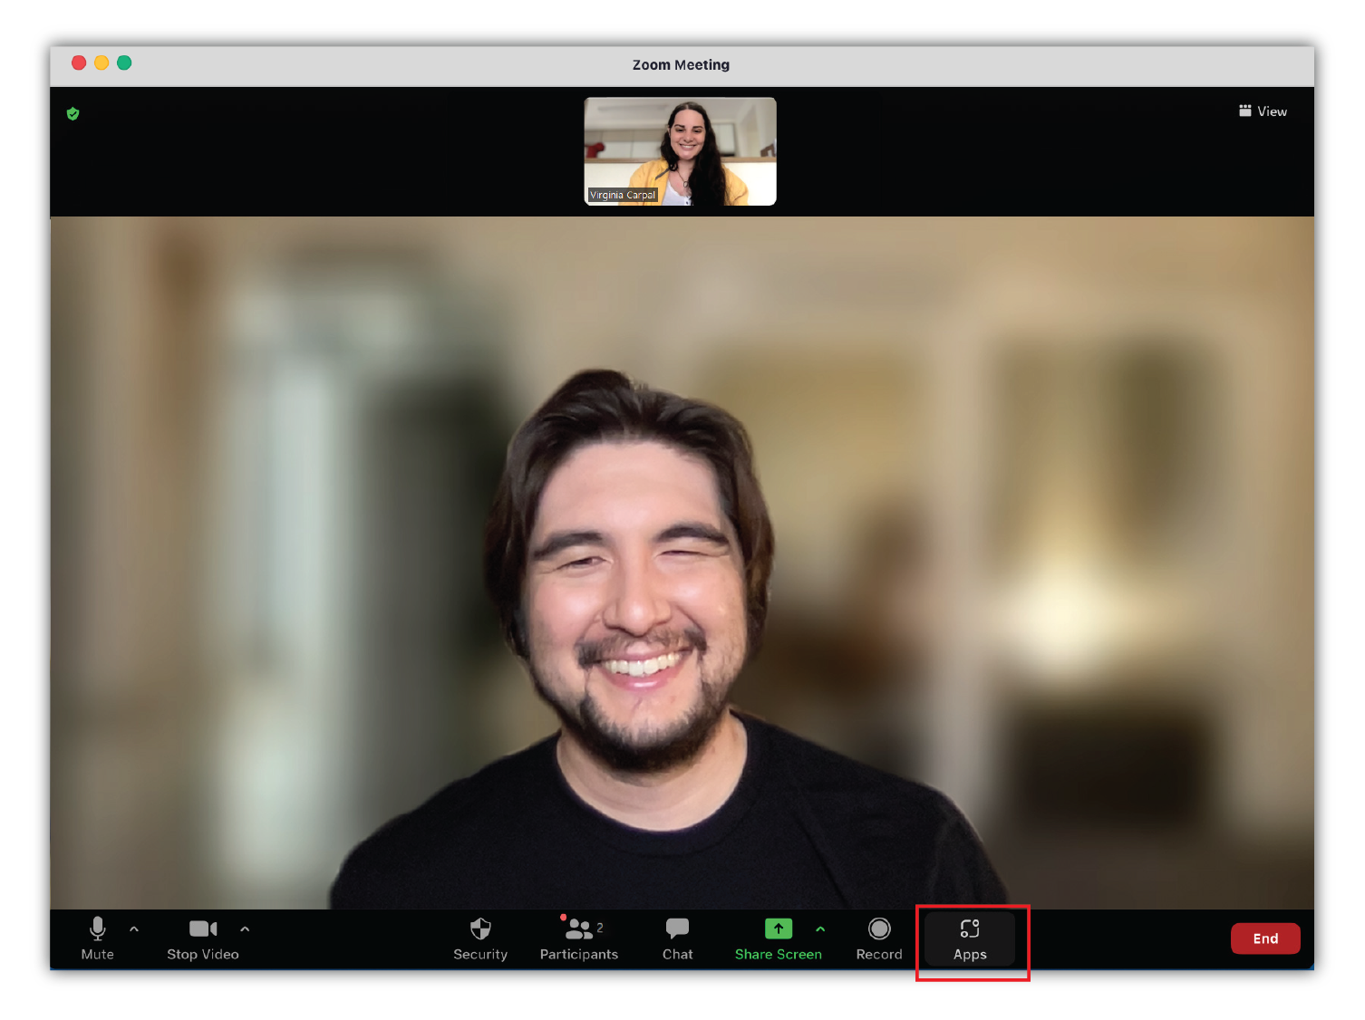The image size is (1365, 1020).
Task: Start recording the meeting
Action: click(878, 938)
